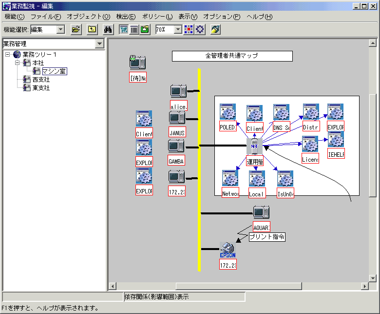
Task: Click the scroll-down arrow of map
Action: [x=373, y=278]
